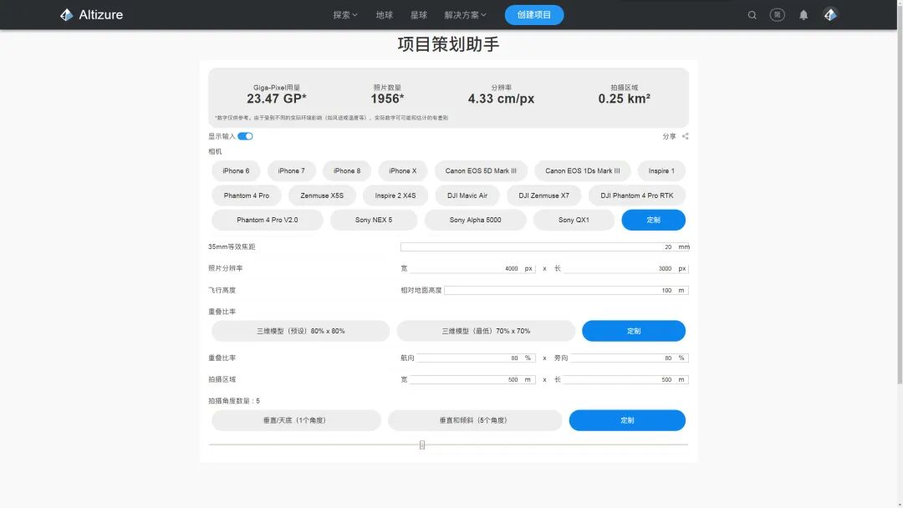Click the 1956* photo count value

(387, 99)
